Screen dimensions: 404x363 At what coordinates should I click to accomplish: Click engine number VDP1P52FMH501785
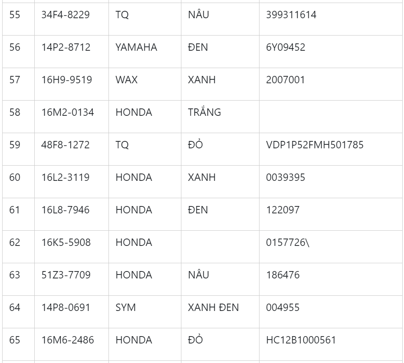pyautogui.click(x=315, y=145)
